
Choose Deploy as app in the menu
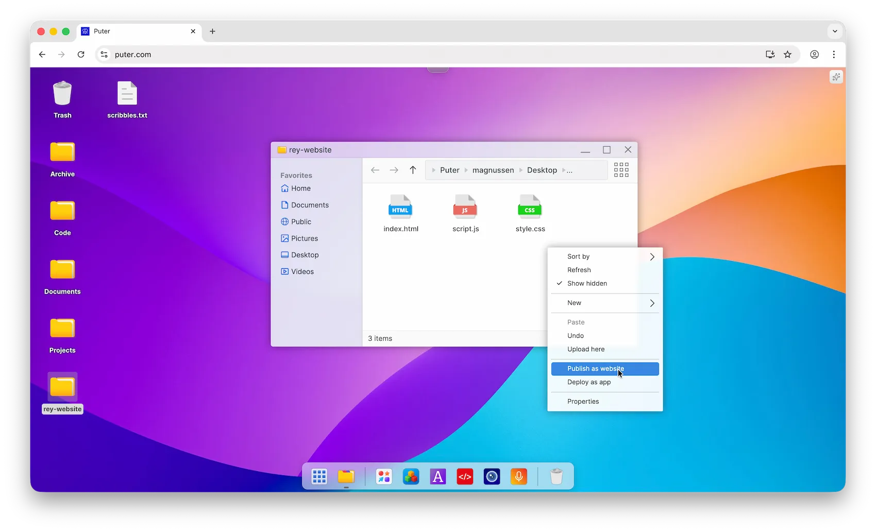[x=588, y=382]
